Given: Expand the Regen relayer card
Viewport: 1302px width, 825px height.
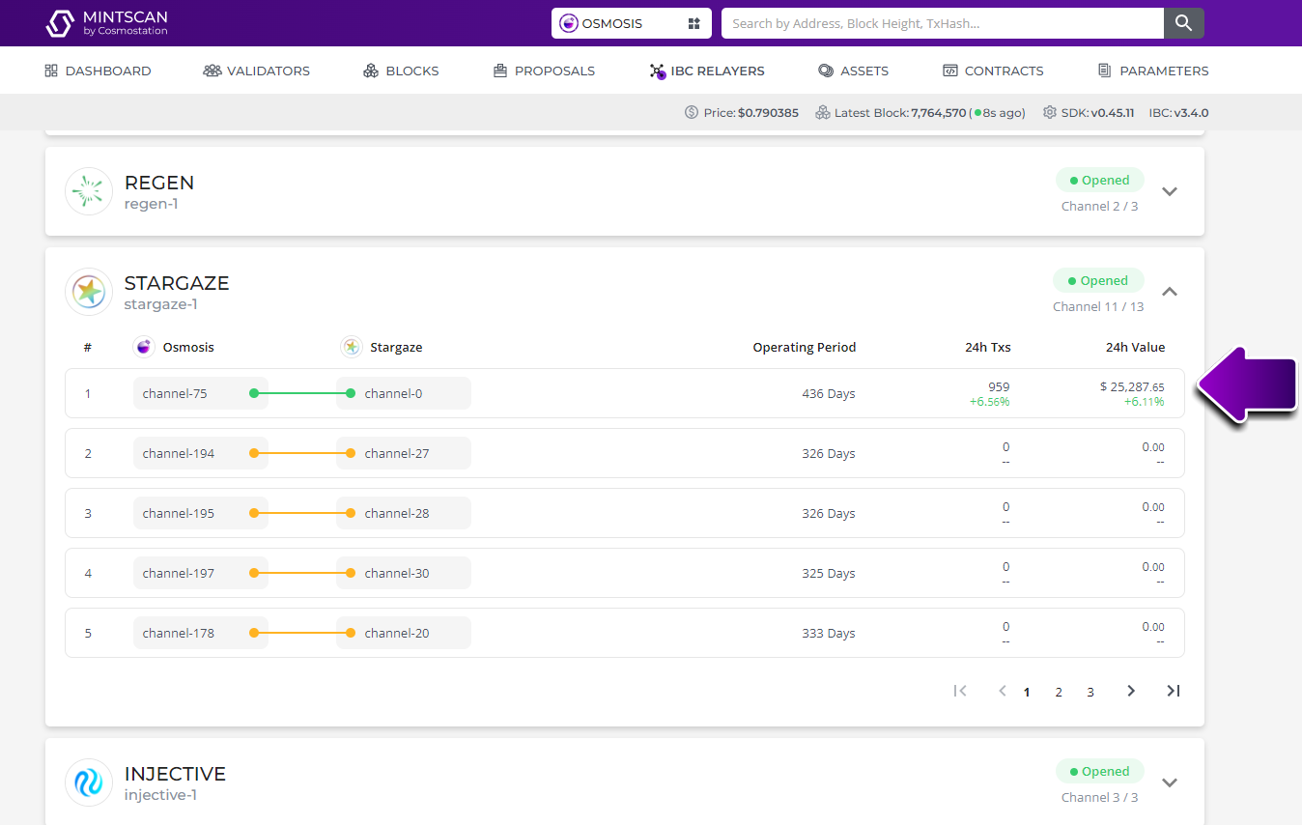Looking at the screenshot, I should coord(1170,191).
